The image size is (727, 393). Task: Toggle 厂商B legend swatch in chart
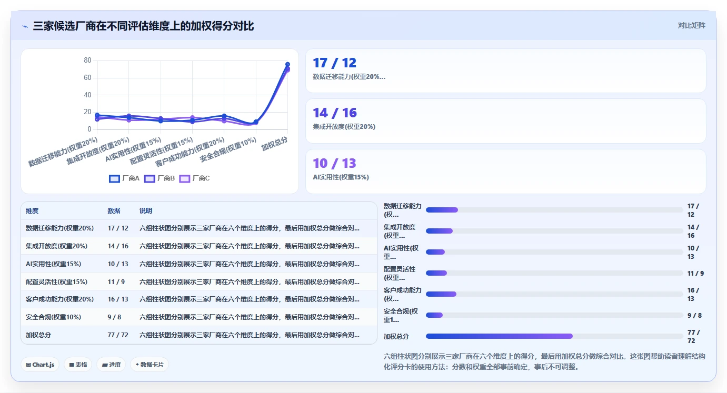[150, 178]
